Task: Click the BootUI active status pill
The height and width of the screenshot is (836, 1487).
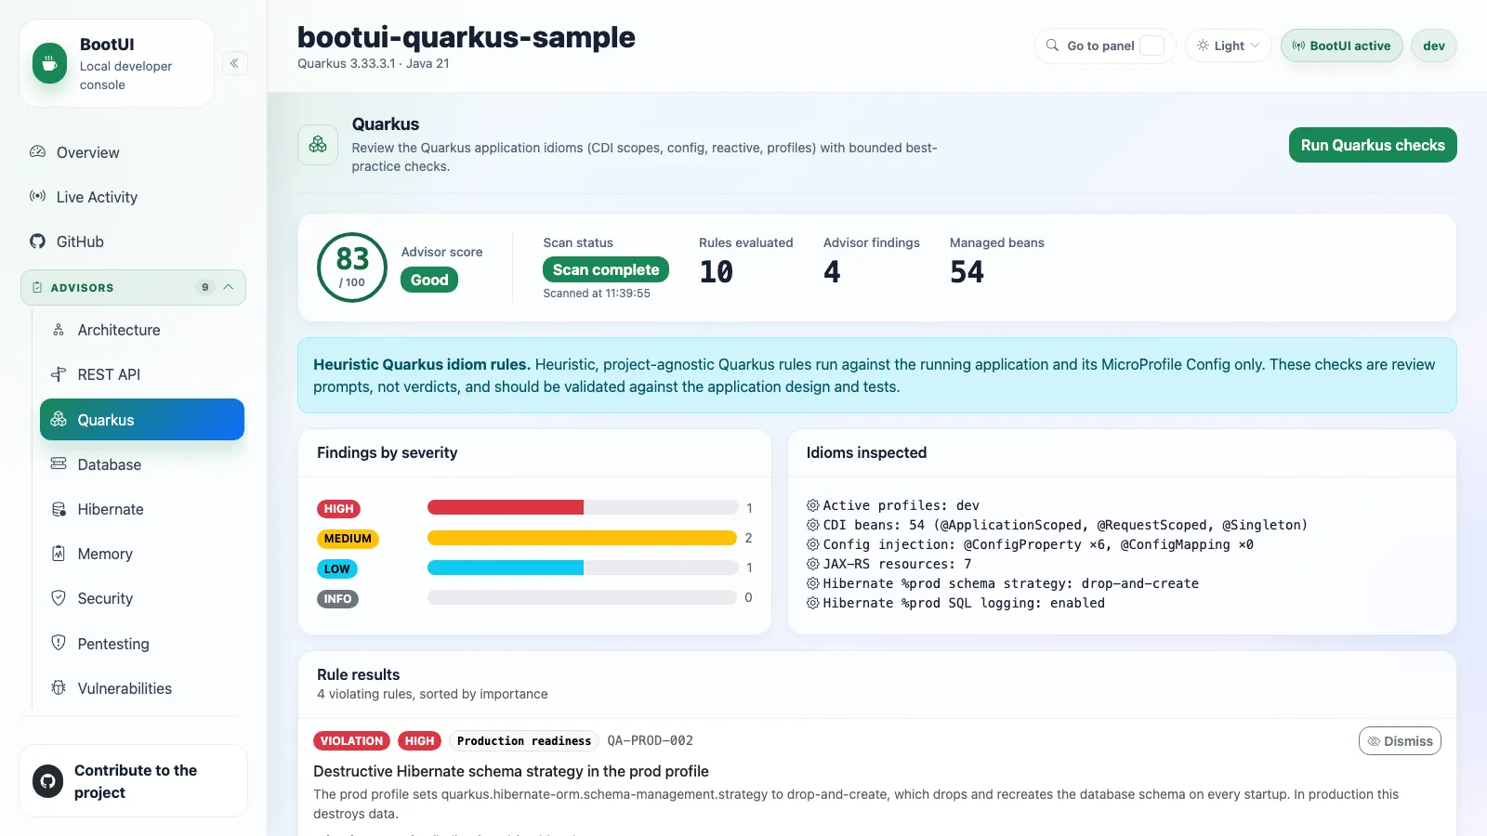Action: (1341, 46)
